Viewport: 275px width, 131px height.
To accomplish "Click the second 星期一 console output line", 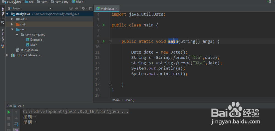I will click(30, 122).
